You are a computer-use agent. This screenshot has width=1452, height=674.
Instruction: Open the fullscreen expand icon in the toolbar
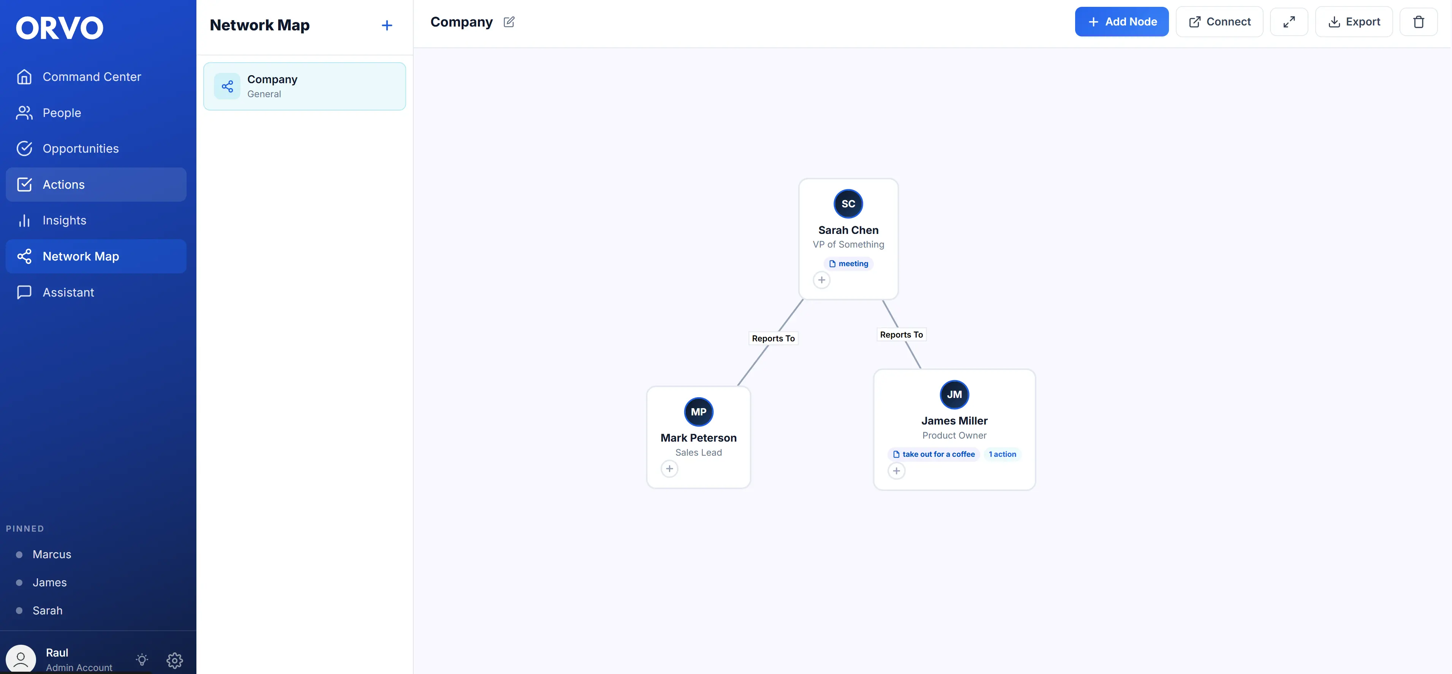[x=1289, y=21]
